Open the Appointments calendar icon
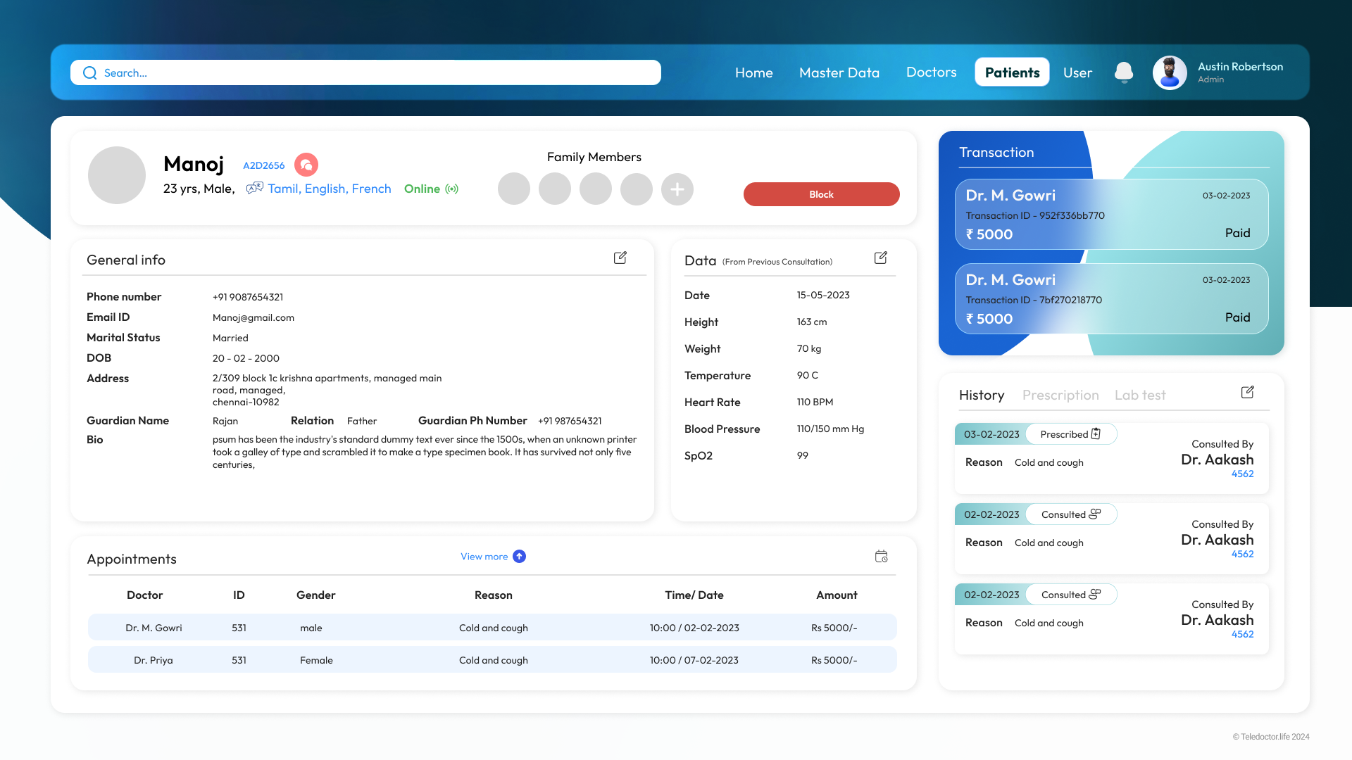Screen dimensions: 1352x760 (x=882, y=557)
